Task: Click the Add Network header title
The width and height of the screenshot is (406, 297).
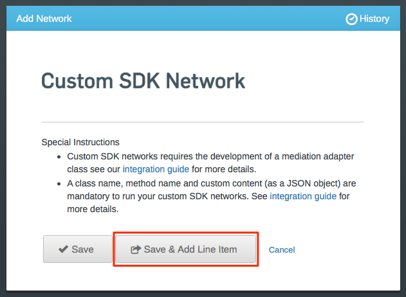Action: tap(44, 19)
